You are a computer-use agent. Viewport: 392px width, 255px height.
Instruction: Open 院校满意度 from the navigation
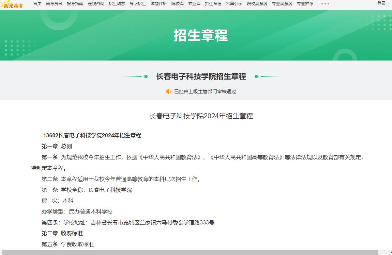(257, 4)
